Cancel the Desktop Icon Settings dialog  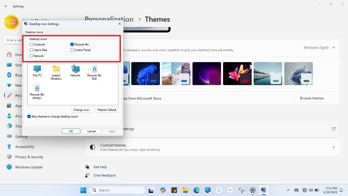(x=92, y=131)
